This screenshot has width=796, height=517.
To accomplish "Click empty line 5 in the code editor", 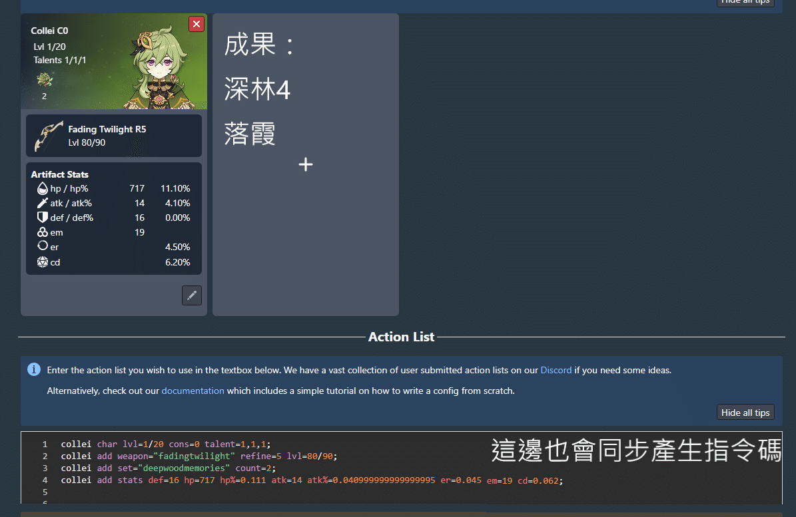I will (266, 492).
